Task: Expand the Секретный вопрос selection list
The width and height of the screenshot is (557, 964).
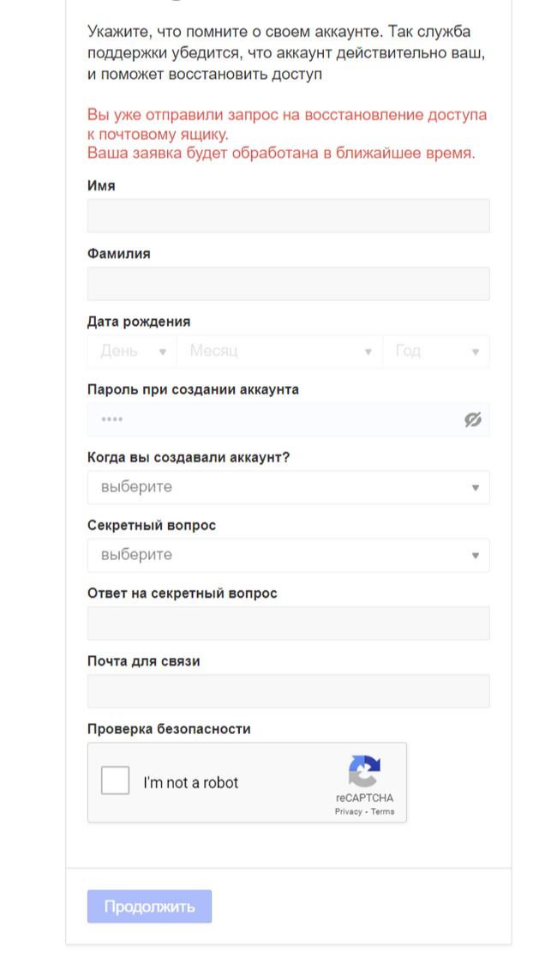Action: pos(287,555)
